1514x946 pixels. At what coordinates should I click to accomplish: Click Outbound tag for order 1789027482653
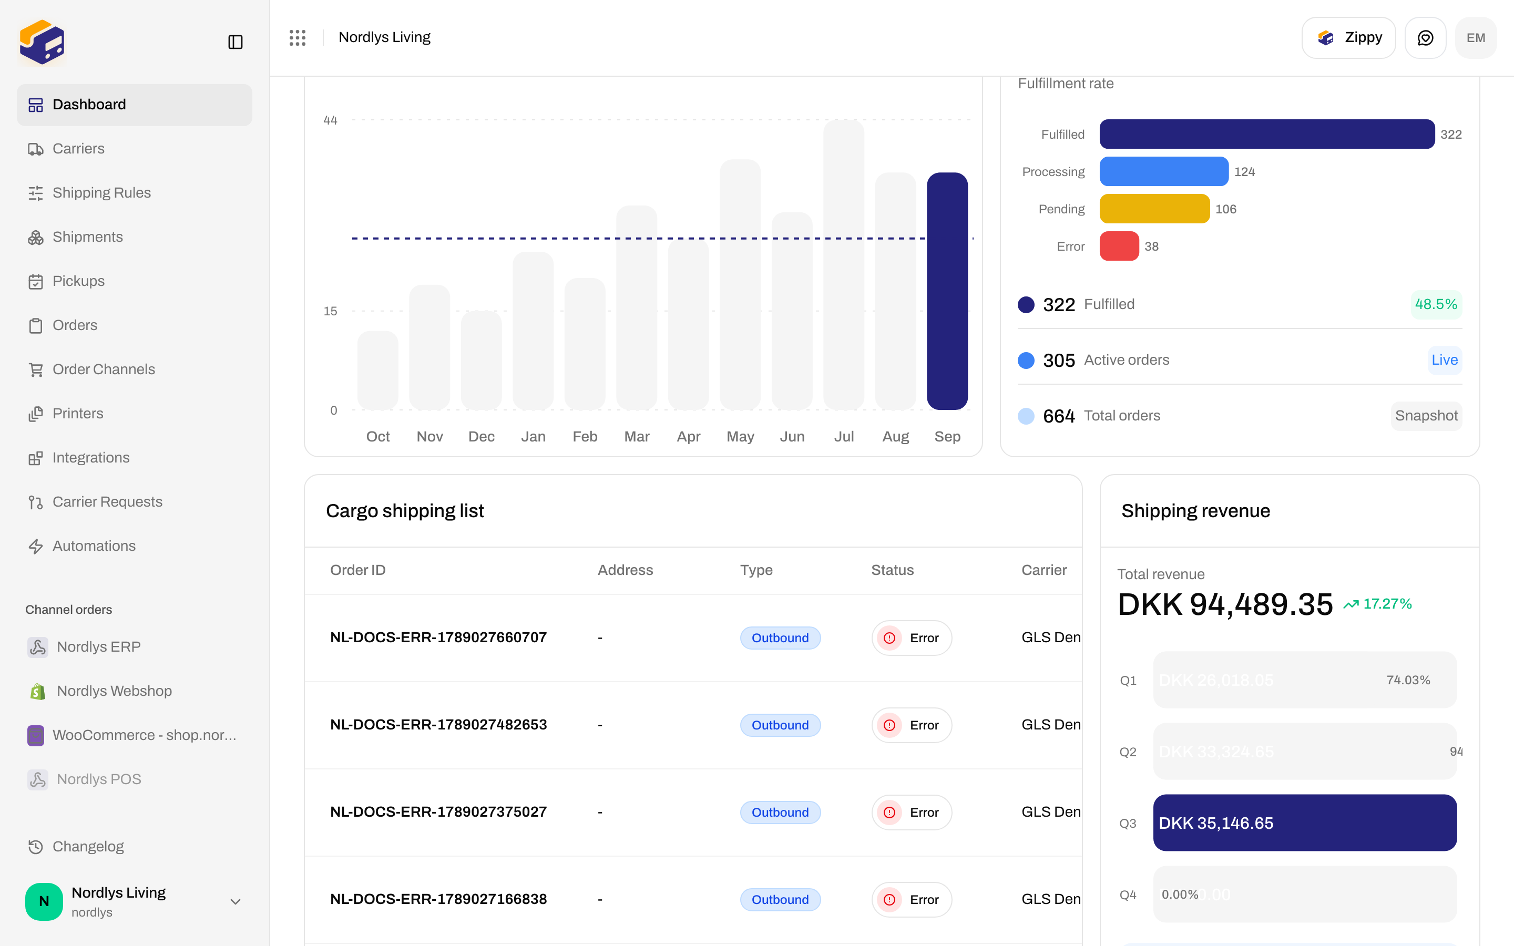pos(780,725)
